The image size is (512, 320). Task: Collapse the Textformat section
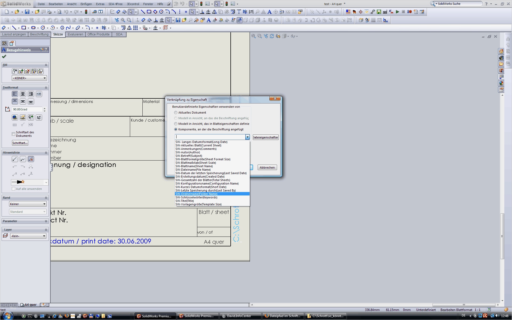point(46,87)
